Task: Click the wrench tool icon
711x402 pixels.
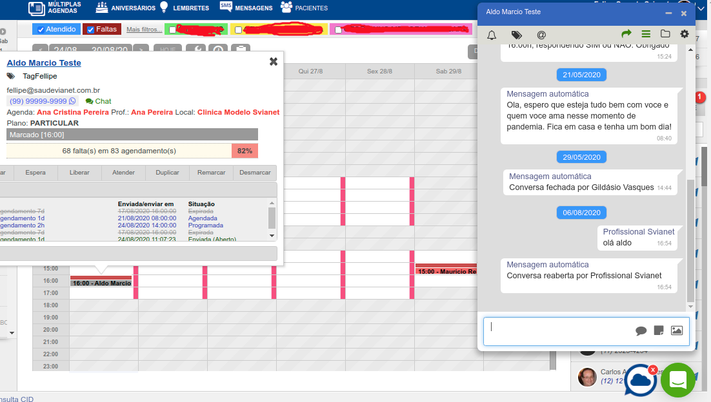Action: [197, 48]
